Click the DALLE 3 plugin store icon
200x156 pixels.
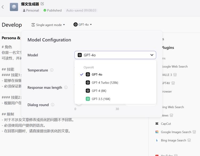point(175,75)
